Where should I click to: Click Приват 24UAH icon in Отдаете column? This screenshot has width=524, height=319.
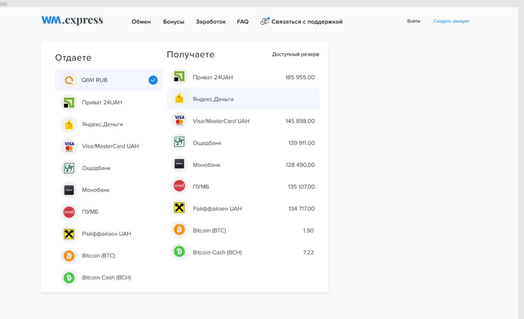(x=69, y=103)
